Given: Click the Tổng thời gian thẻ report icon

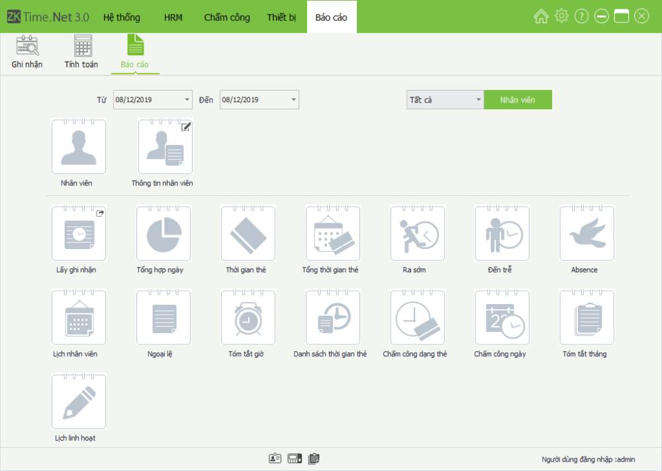Looking at the screenshot, I should (333, 233).
